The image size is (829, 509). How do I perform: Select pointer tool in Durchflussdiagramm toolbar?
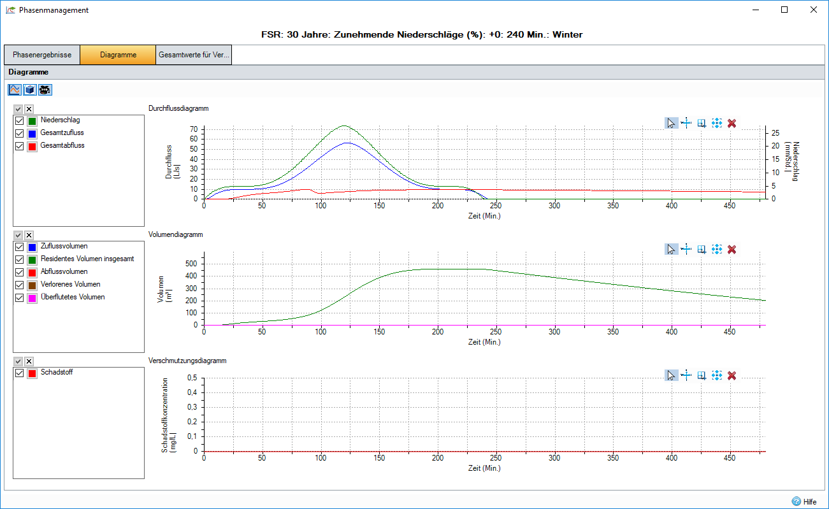(x=672, y=123)
